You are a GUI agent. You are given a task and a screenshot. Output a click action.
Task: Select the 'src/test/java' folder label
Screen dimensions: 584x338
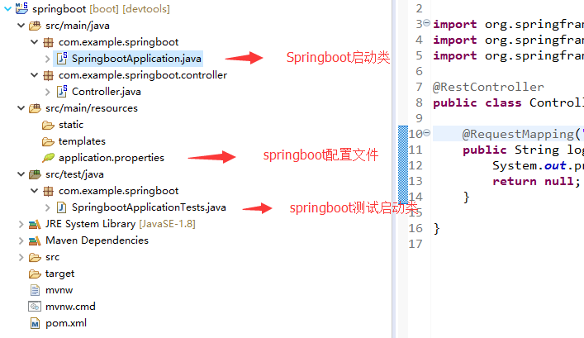pos(74,174)
